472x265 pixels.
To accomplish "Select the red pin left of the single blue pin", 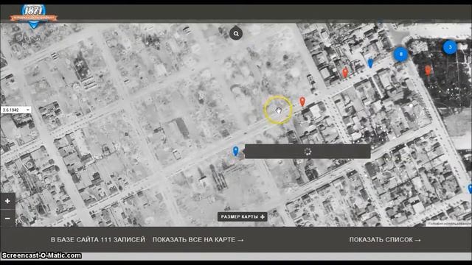I will 345,72.
